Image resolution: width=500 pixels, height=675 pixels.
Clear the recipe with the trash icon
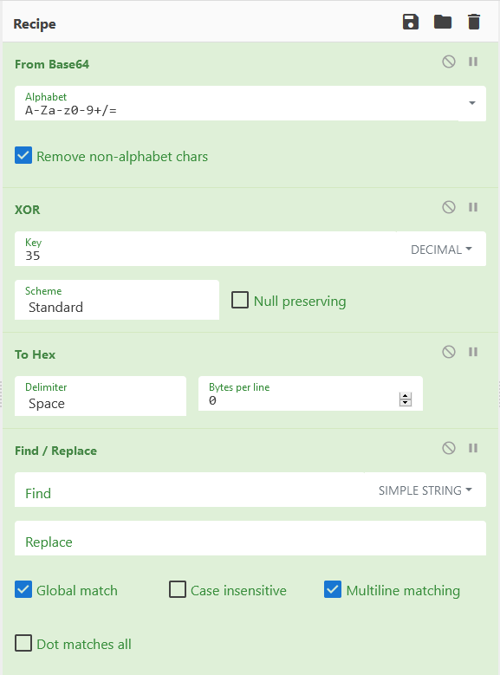(x=474, y=22)
